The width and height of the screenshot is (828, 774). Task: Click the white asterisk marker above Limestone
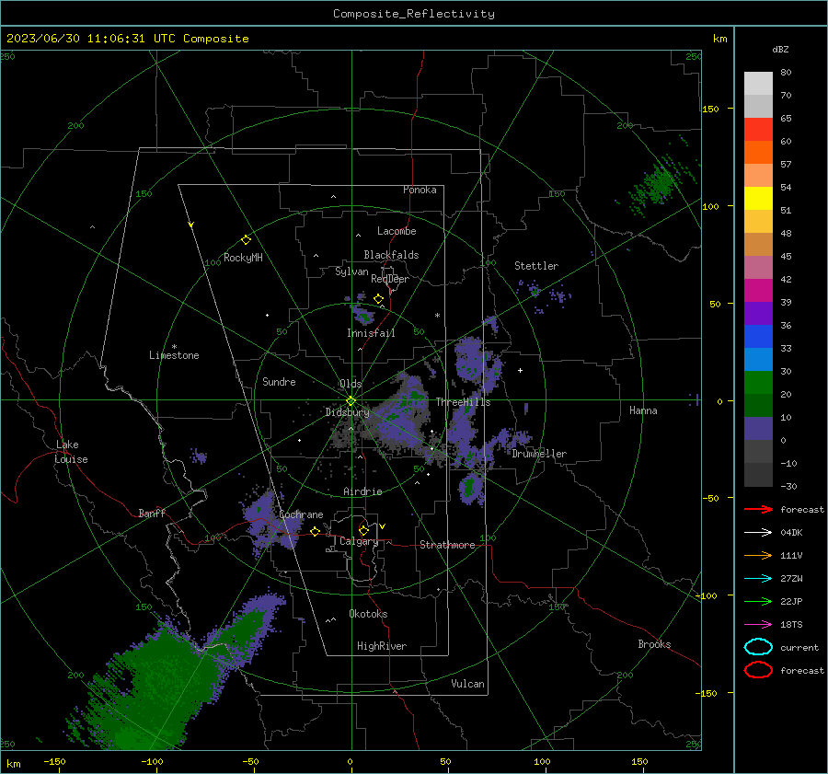174,347
